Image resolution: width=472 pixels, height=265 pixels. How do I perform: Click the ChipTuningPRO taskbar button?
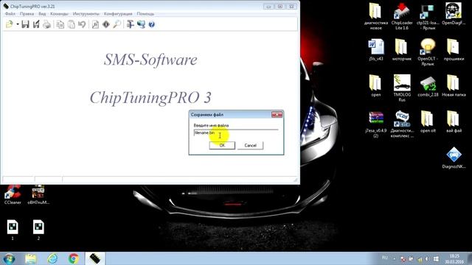pos(95,258)
